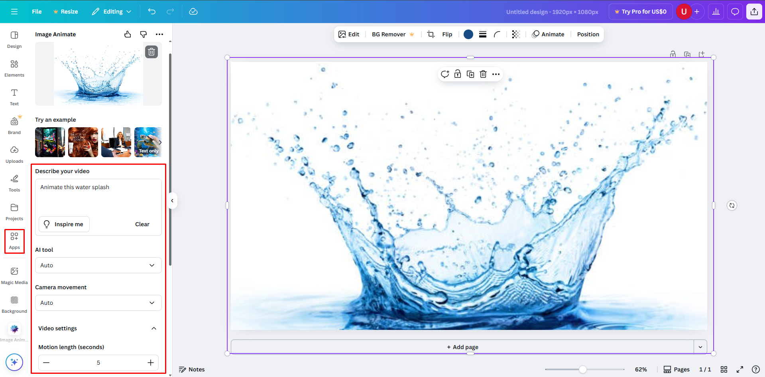Open the transparency settings icon
Image resolution: width=765 pixels, height=377 pixels.
coord(515,34)
